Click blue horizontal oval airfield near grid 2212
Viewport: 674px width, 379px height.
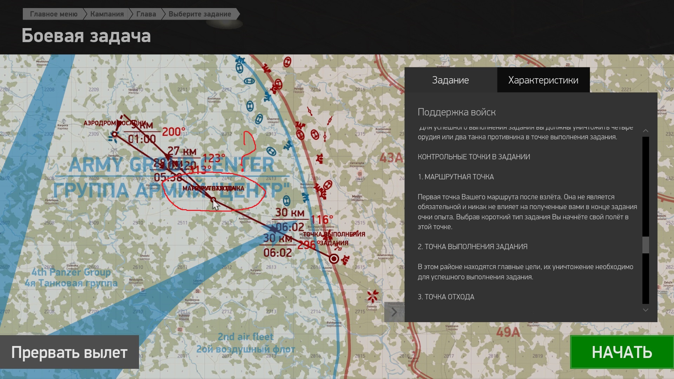(249, 81)
